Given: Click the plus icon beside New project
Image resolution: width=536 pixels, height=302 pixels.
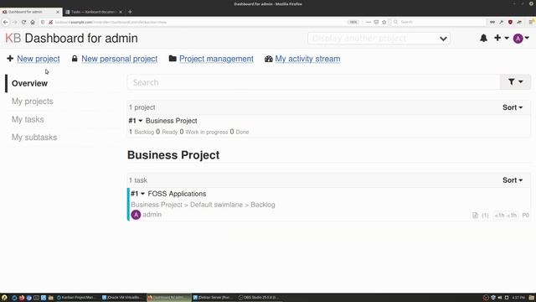Looking at the screenshot, I should [x=10, y=59].
